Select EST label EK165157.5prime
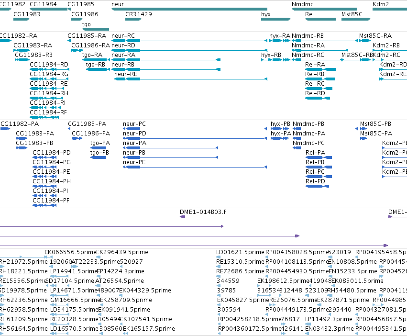The height and width of the screenshot is (336, 407). pos(149,329)
